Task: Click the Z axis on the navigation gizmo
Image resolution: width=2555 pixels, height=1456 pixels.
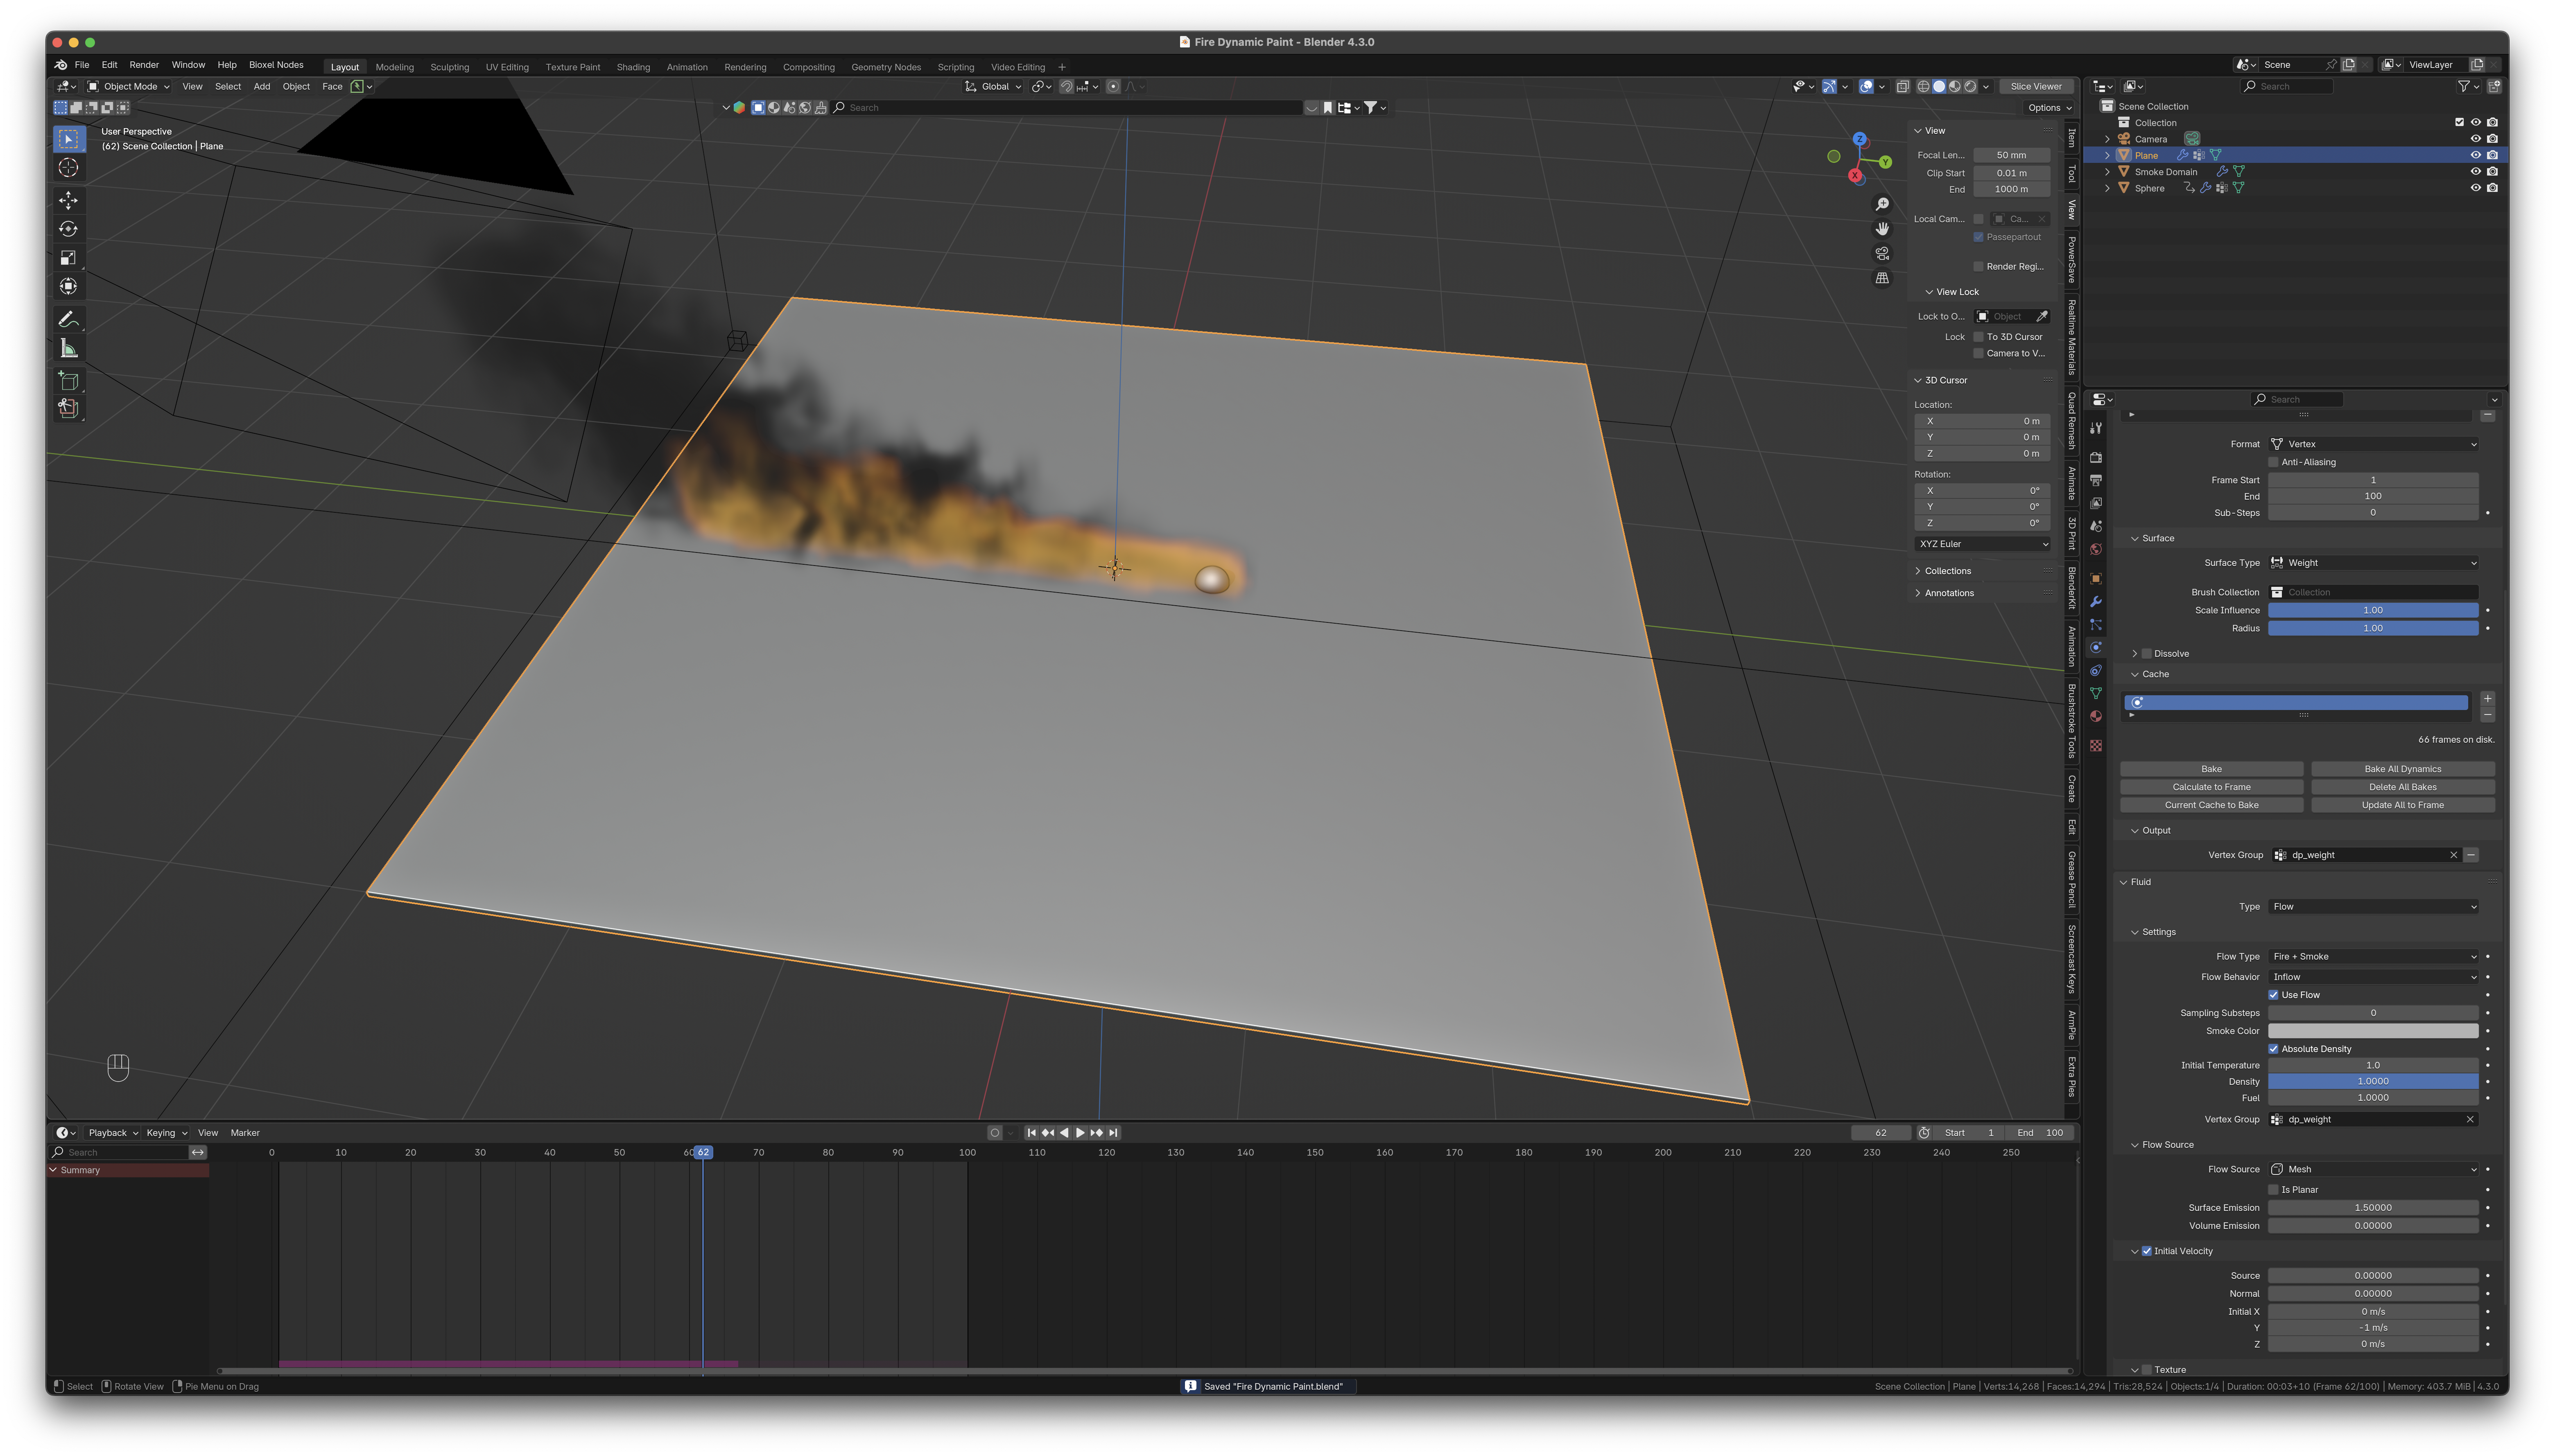Action: 1859,140
